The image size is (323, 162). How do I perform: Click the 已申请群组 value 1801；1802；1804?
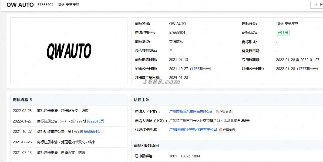coord(184,156)
